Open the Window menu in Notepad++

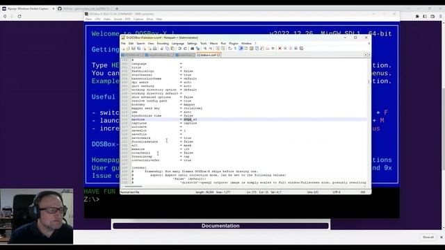[246, 43]
